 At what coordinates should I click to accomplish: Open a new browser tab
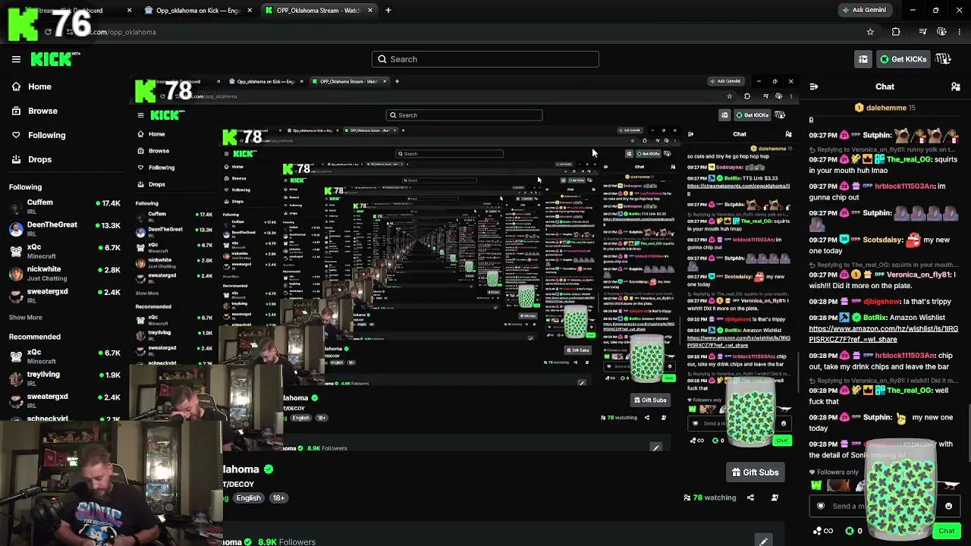[388, 11]
